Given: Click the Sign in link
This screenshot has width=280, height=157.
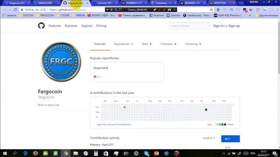Looking at the screenshot, I should pyautogui.click(x=218, y=26).
